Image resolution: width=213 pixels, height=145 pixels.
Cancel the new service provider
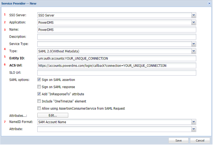click(x=200, y=141)
